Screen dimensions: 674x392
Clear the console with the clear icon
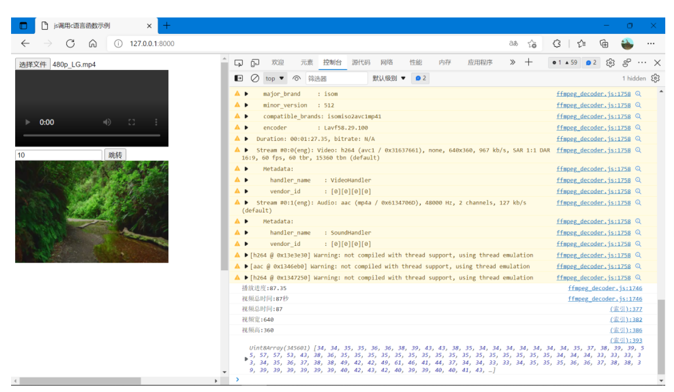(x=255, y=78)
